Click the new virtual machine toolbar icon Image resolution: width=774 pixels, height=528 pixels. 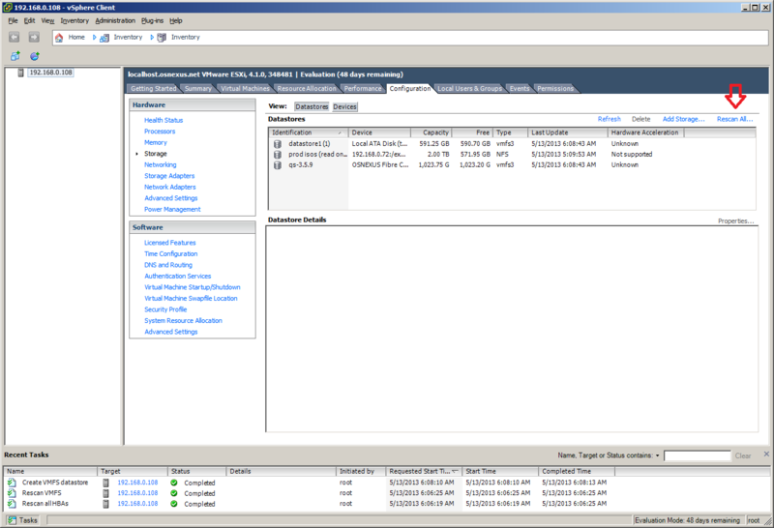pos(15,56)
